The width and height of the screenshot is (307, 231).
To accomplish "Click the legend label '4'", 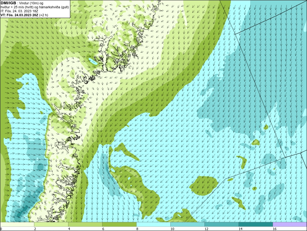I will 69,229.
